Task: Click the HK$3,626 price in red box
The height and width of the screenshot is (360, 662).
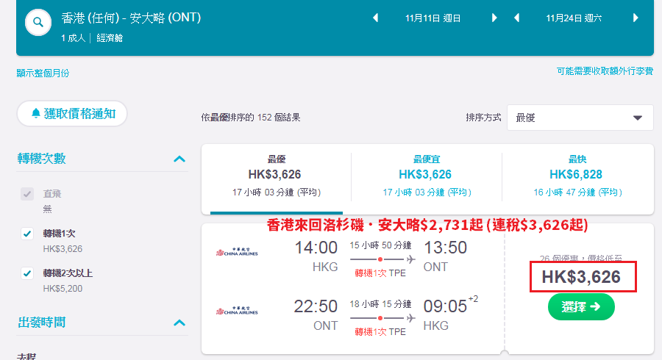Action: pyautogui.click(x=581, y=277)
